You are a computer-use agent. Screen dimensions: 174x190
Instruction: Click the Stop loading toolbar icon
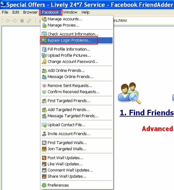(x=22, y=21)
